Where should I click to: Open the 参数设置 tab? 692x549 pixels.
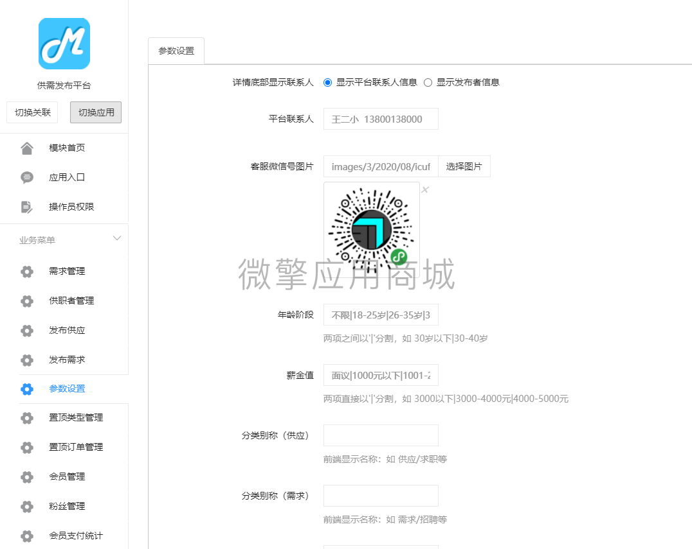176,51
